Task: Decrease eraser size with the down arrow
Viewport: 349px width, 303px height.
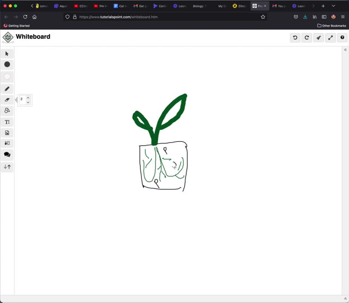Action: point(28,102)
